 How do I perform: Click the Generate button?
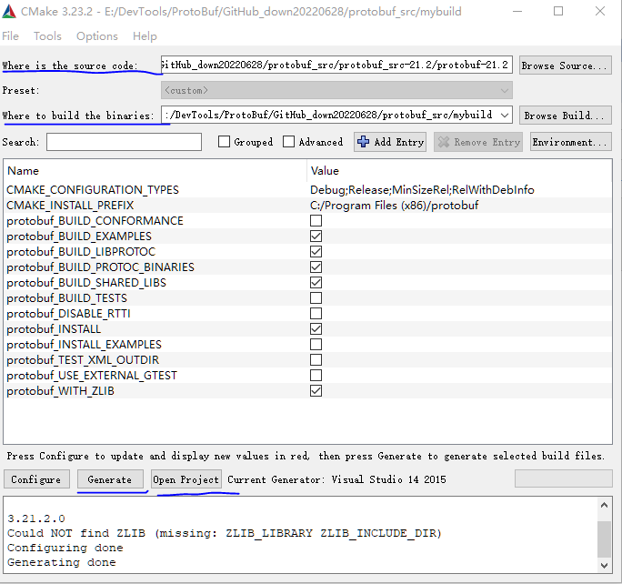click(x=110, y=479)
